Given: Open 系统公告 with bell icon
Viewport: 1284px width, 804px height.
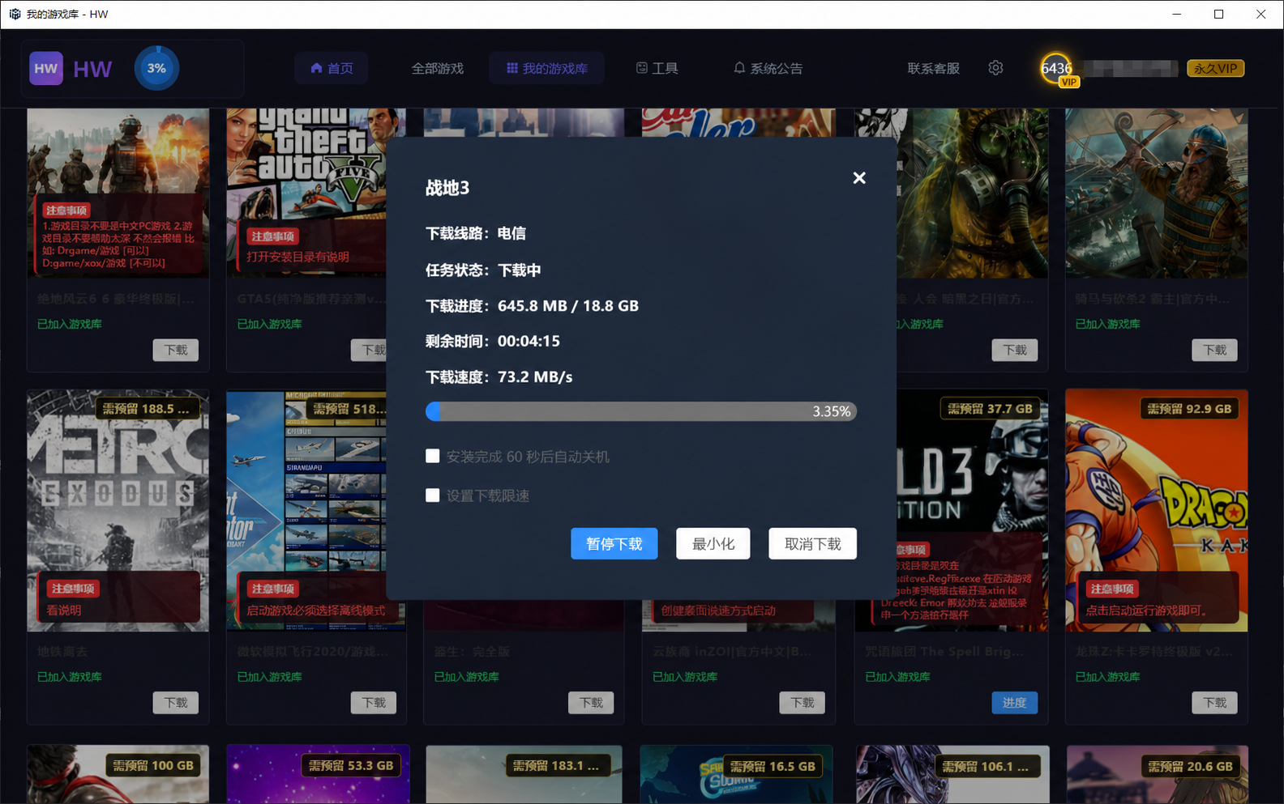Looking at the screenshot, I should [x=768, y=68].
